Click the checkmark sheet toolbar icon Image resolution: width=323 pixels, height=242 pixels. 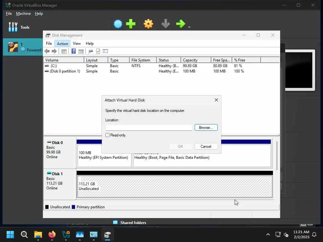coord(98,51)
